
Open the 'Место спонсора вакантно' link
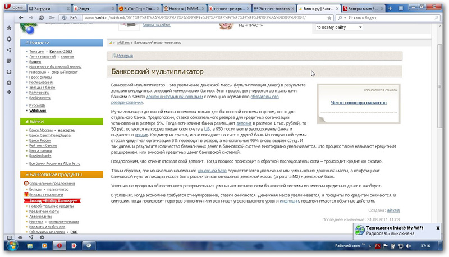(358, 103)
